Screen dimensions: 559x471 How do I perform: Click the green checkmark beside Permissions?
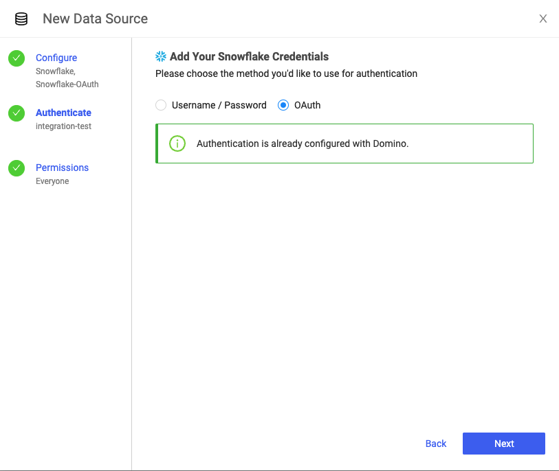click(x=17, y=168)
